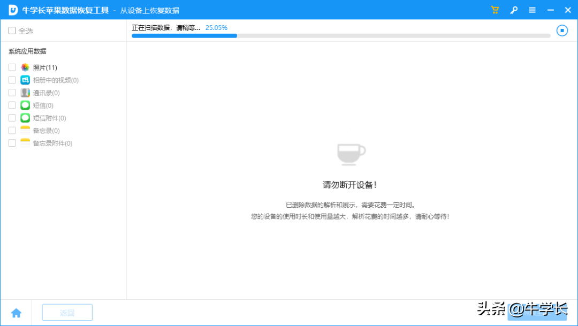Stop the scan with the stop button
The width and height of the screenshot is (578, 326).
tap(562, 31)
